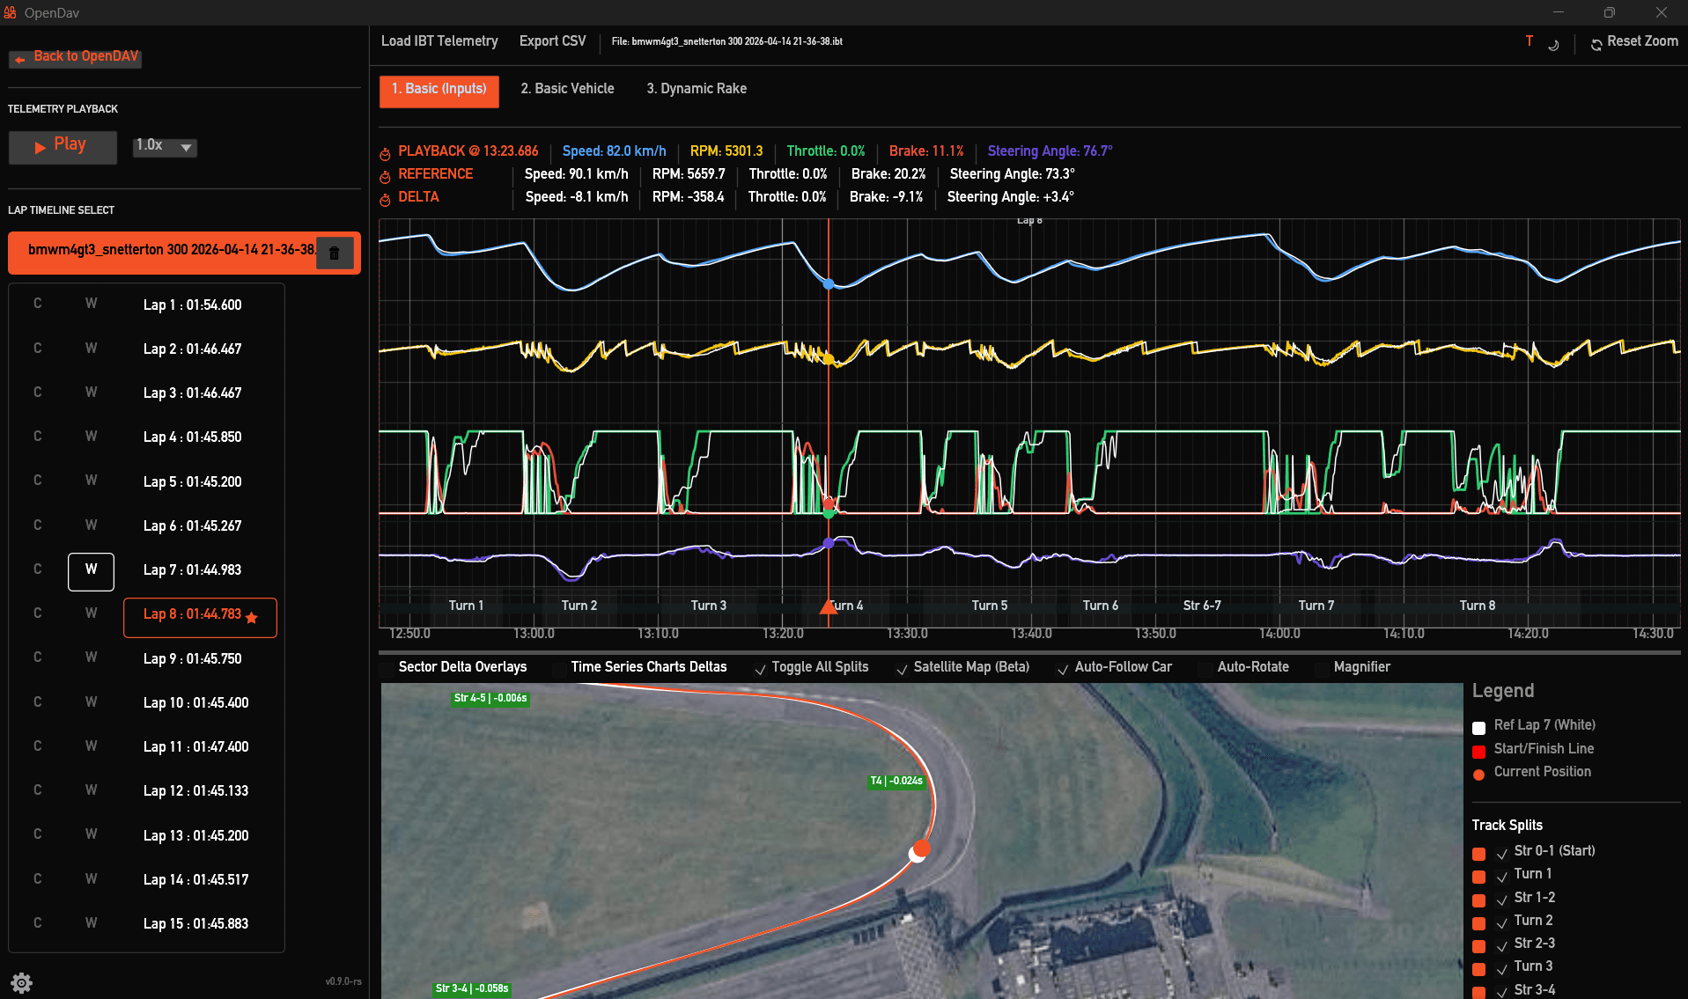Click the Turn 2 segment on the timeline

(579, 606)
